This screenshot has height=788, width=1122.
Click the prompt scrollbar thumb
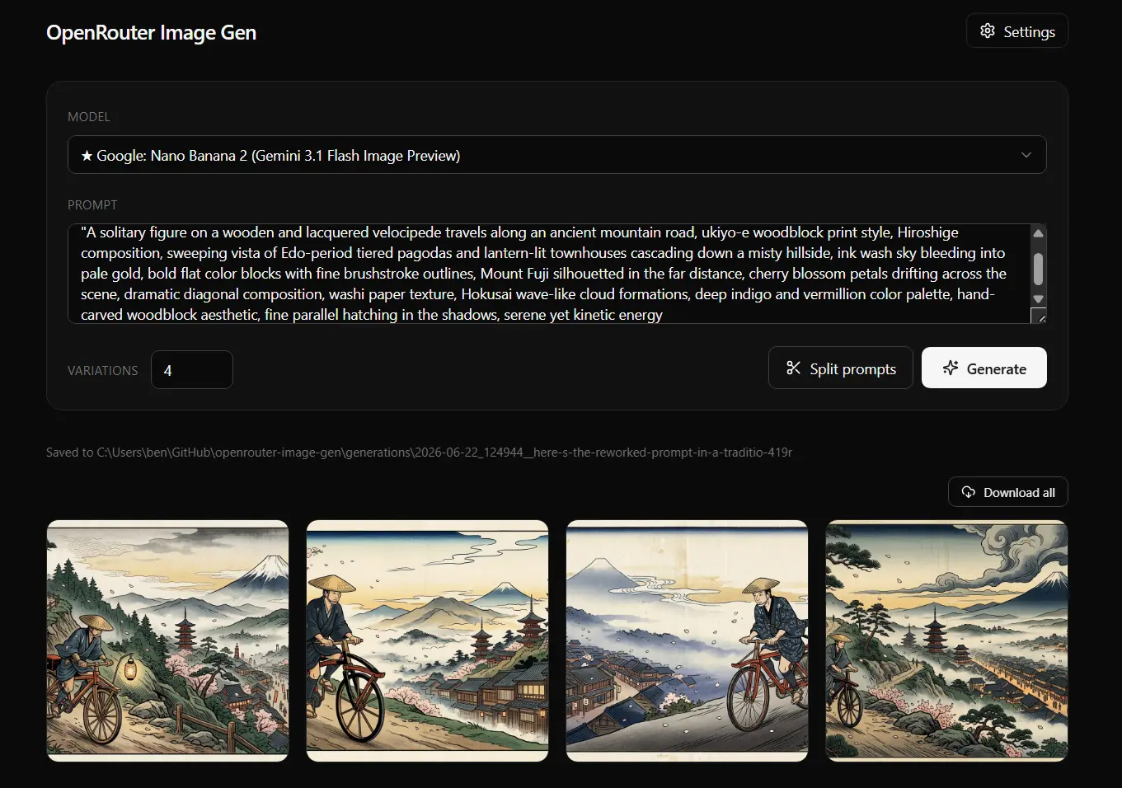(1039, 269)
